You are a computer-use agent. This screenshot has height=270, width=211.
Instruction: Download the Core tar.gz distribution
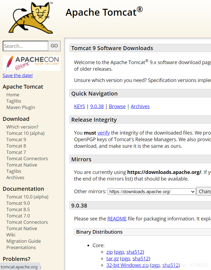coord(113,259)
